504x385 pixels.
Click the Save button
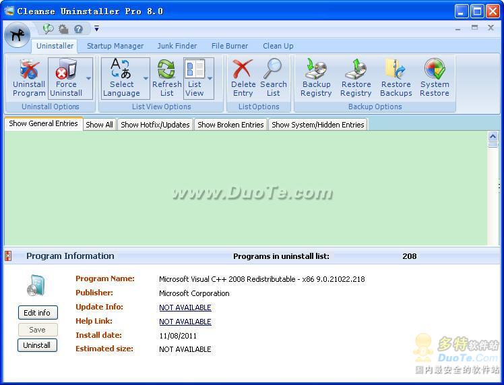[x=38, y=330]
